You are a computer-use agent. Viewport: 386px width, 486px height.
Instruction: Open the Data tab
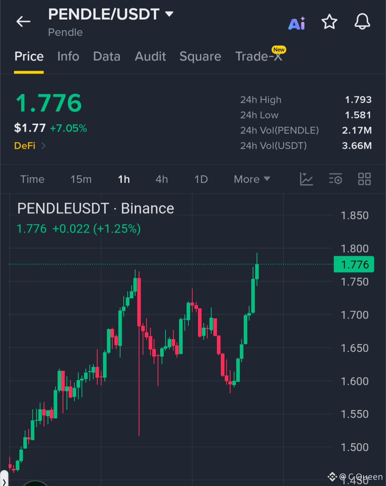pos(107,56)
